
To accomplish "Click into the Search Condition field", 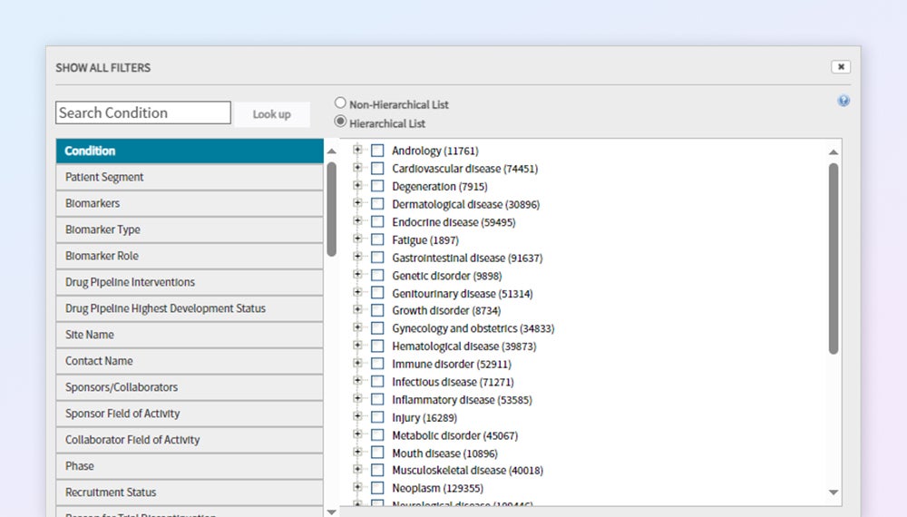I will pyautogui.click(x=143, y=113).
